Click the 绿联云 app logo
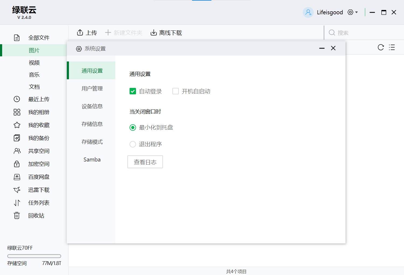404x275 pixels. coord(24,10)
